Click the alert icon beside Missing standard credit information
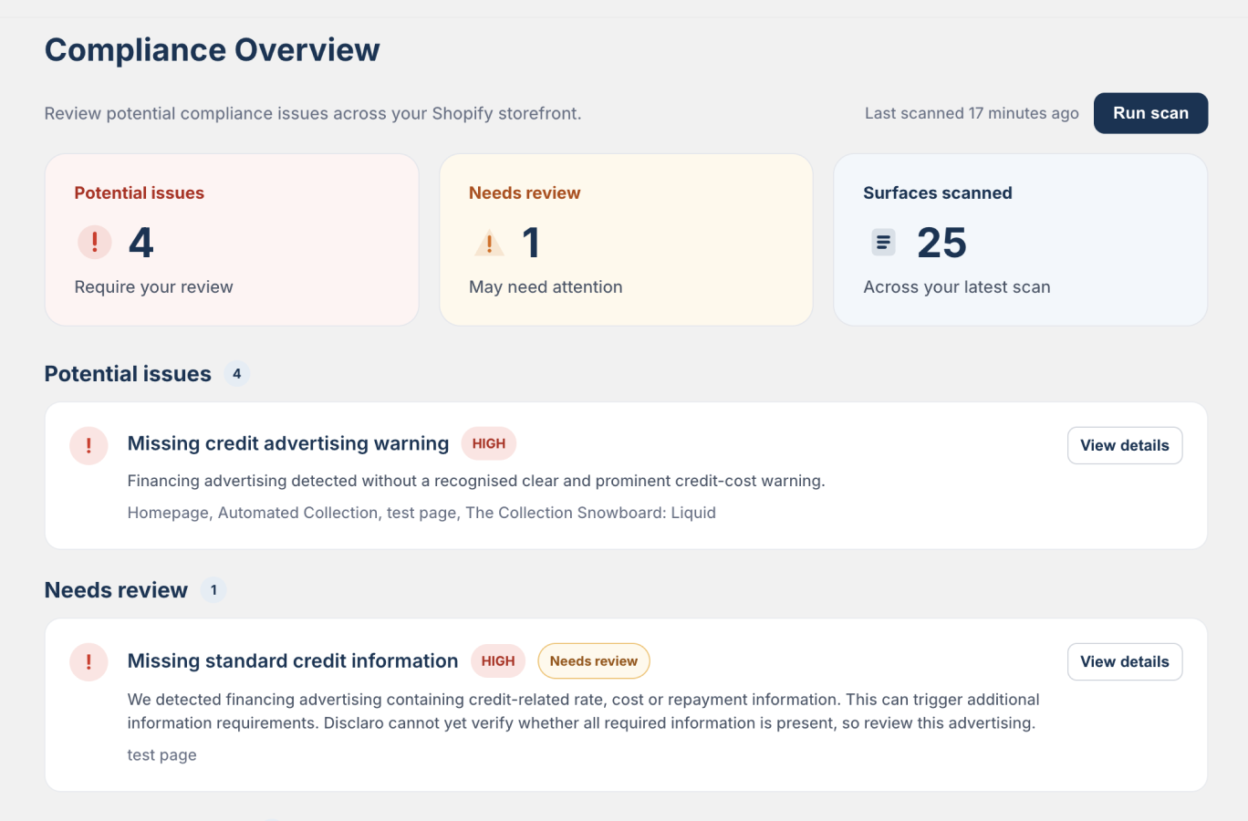The height and width of the screenshot is (821, 1248). (88, 662)
